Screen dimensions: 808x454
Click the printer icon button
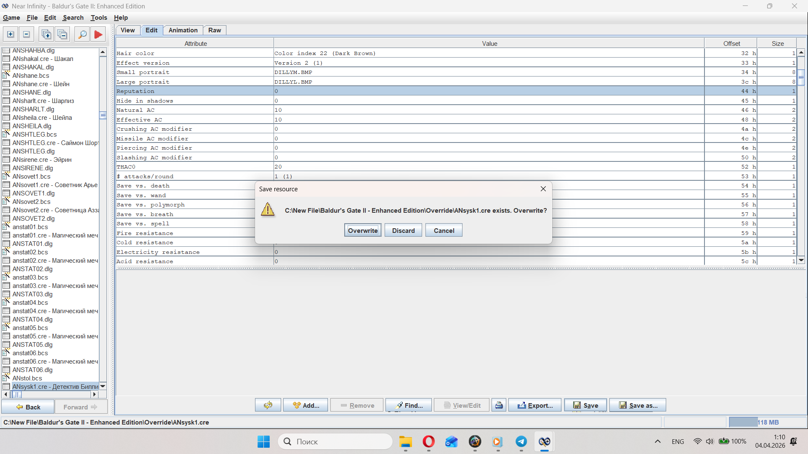click(x=499, y=405)
